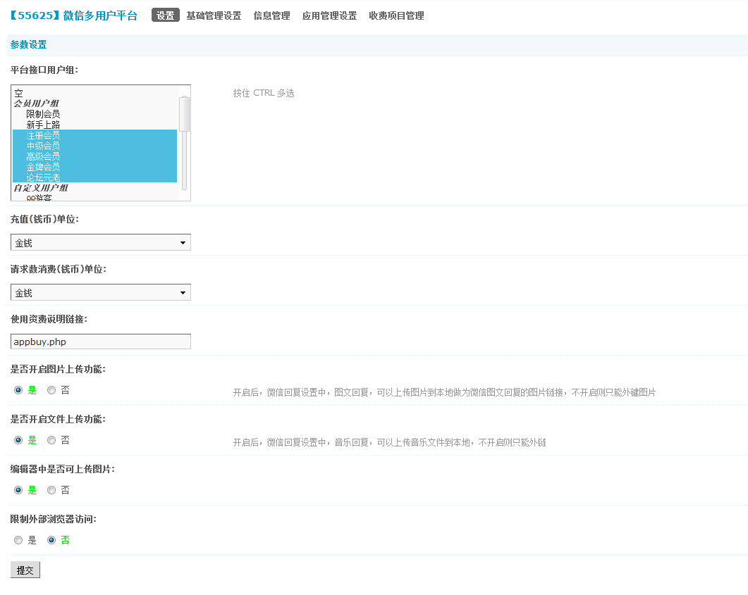
Task: Select 是 for 限制外部浏览器访问
Action: click(18, 540)
